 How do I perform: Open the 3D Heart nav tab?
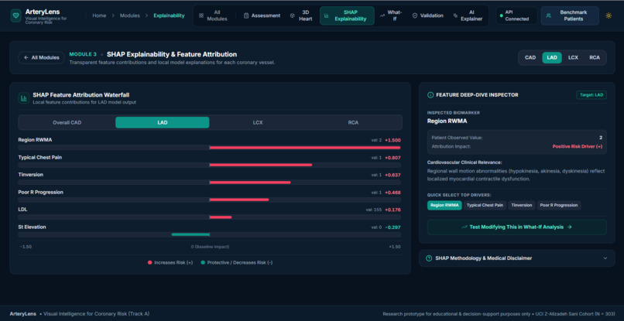tap(301, 16)
